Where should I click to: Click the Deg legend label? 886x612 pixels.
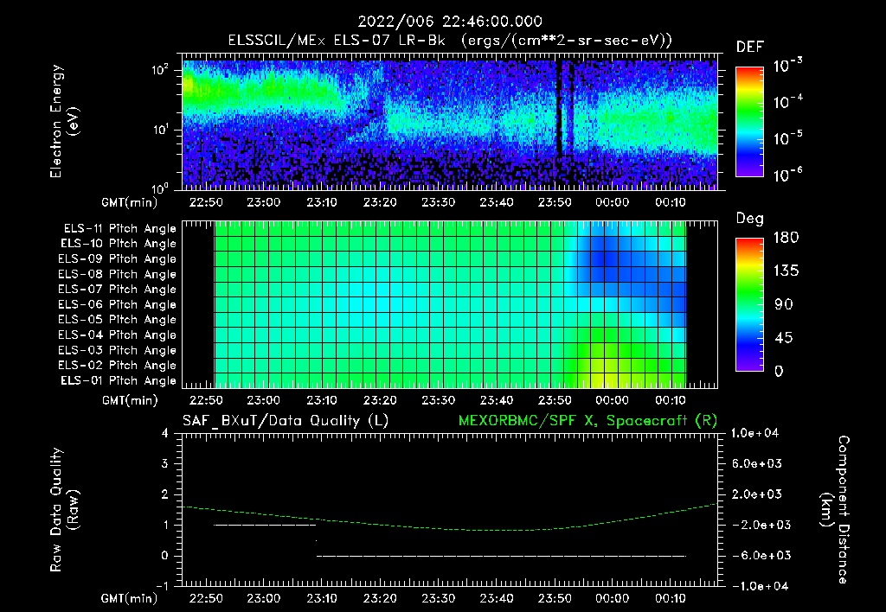(x=749, y=219)
